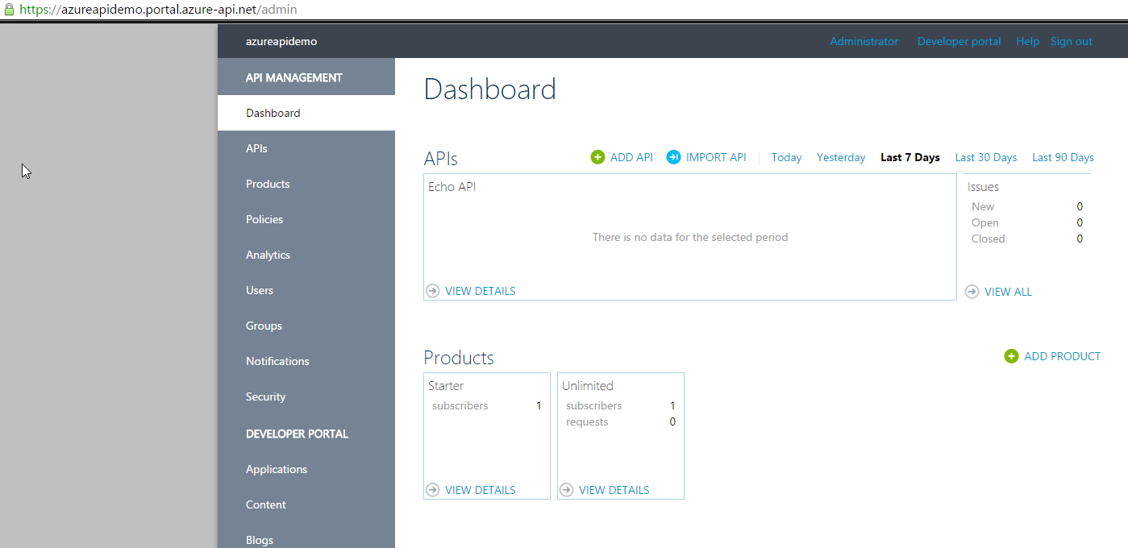The image size is (1128, 548).
Task: Click the green padlock icon in address bar
Action: (x=9, y=10)
